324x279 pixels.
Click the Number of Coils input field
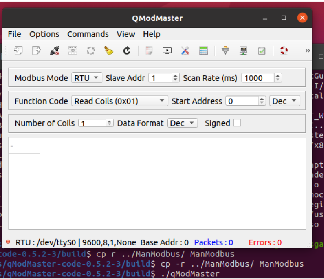pyautogui.click(x=92, y=123)
